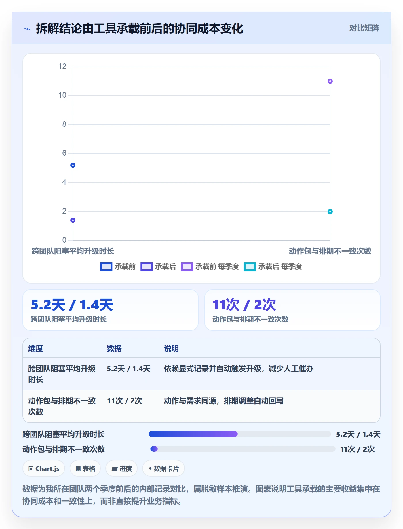Click the purple data point at 11
The width and height of the screenshot is (403, 529).
(x=330, y=81)
